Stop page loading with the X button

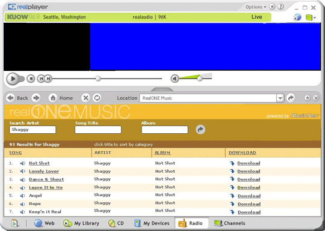(x=85, y=98)
